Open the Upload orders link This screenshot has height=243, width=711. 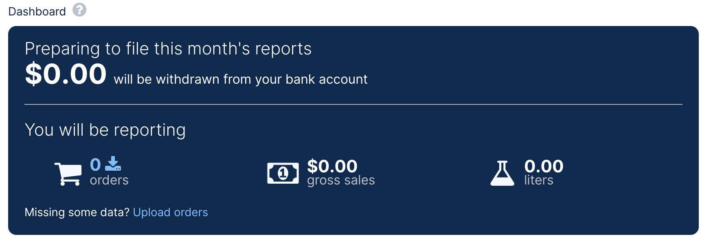coord(170,212)
